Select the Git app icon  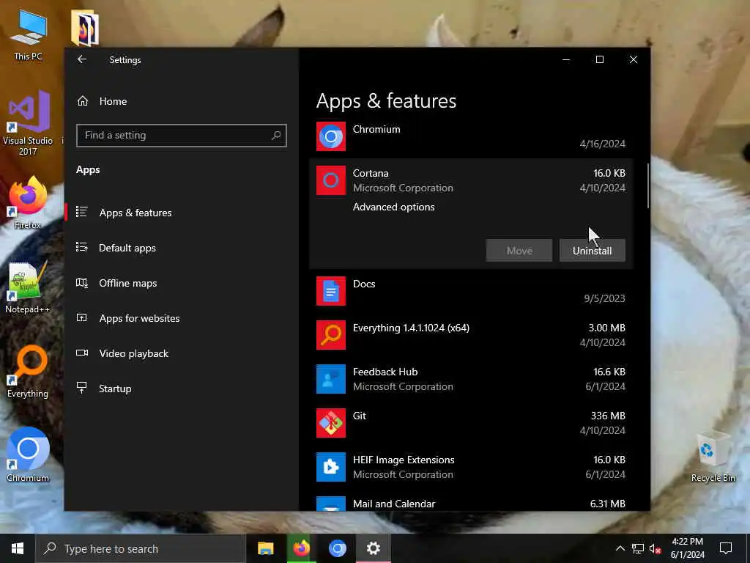(x=331, y=423)
